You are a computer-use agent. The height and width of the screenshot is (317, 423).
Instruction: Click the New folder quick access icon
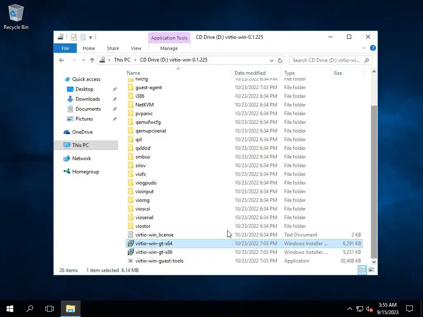(83, 37)
